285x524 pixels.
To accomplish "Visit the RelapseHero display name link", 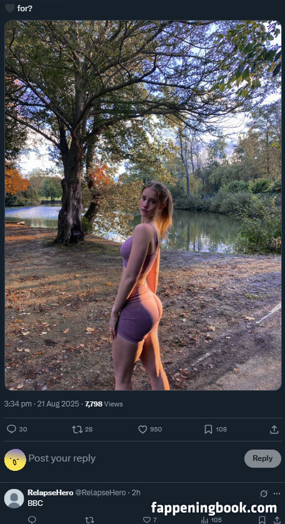I will coord(50,492).
